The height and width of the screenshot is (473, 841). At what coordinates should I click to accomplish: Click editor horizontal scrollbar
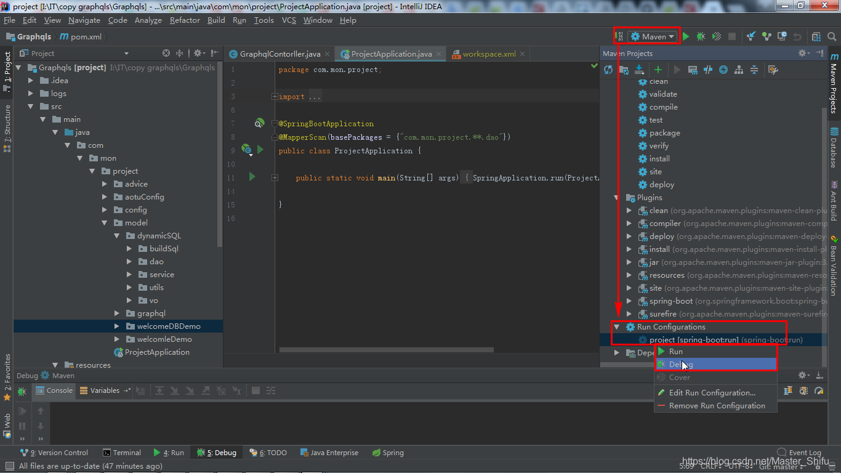(x=386, y=350)
